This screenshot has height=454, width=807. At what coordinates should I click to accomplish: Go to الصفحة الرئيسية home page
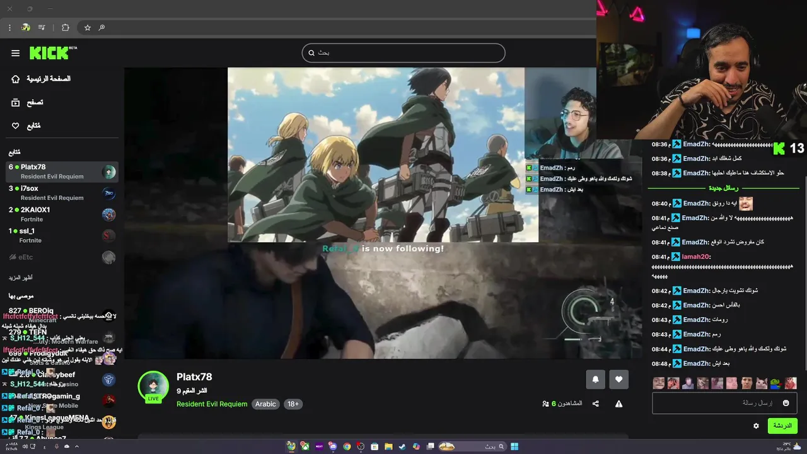point(41,79)
